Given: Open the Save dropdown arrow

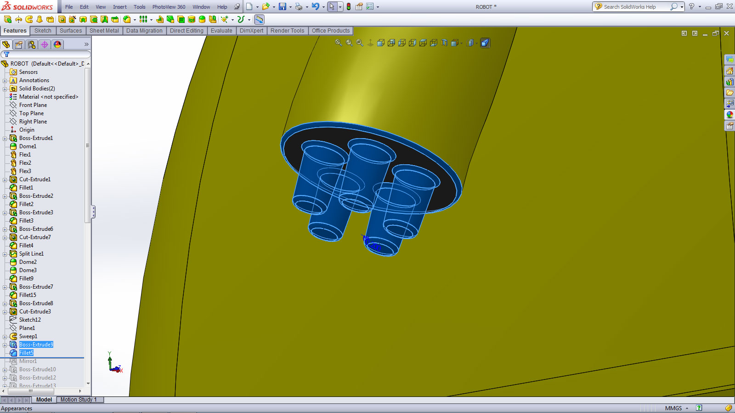Looking at the screenshot, I should tap(290, 6).
